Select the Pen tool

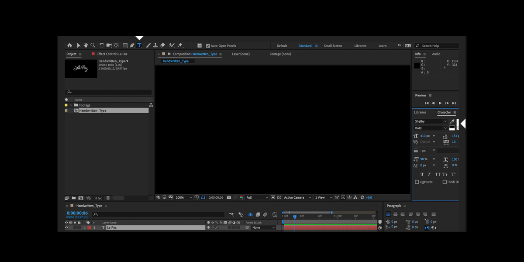(132, 45)
